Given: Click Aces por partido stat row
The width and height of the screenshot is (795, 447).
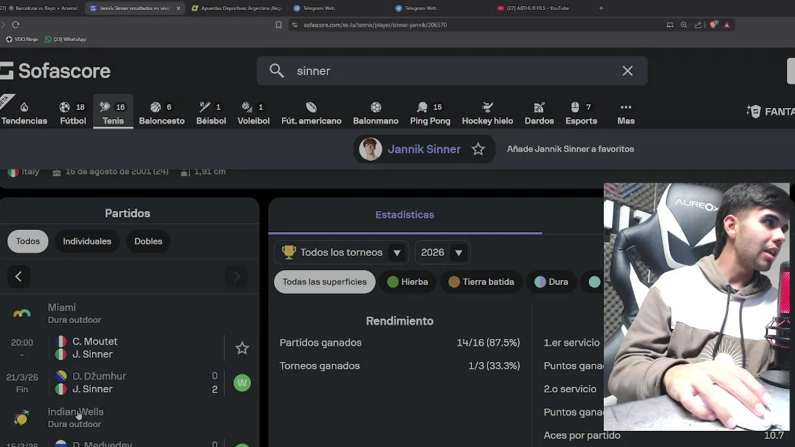Looking at the screenshot, I should coord(663,436).
